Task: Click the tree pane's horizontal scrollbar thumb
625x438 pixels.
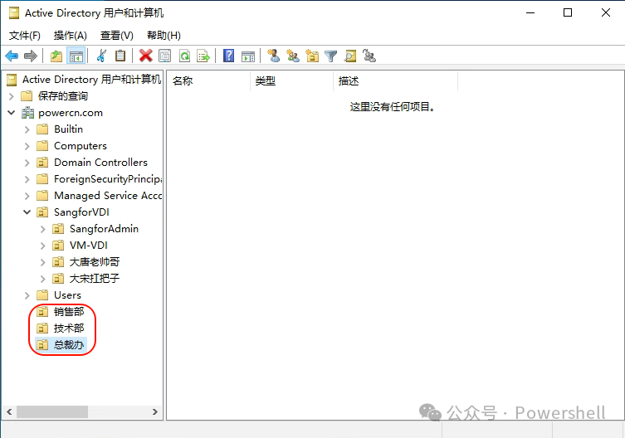Action: (52, 411)
